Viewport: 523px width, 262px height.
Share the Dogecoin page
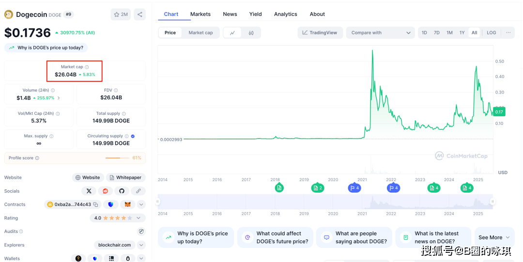140,15
